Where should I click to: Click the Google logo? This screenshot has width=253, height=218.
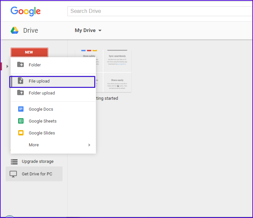(x=25, y=11)
